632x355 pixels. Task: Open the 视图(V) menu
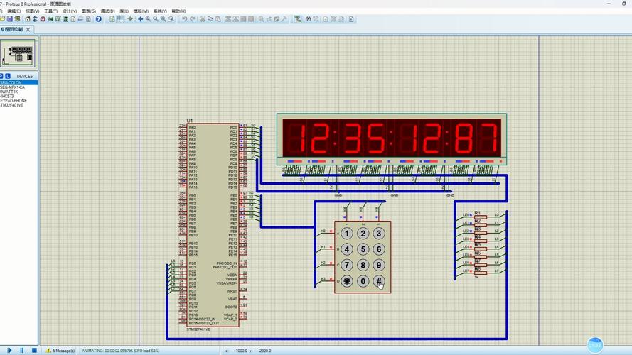click(32, 11)
